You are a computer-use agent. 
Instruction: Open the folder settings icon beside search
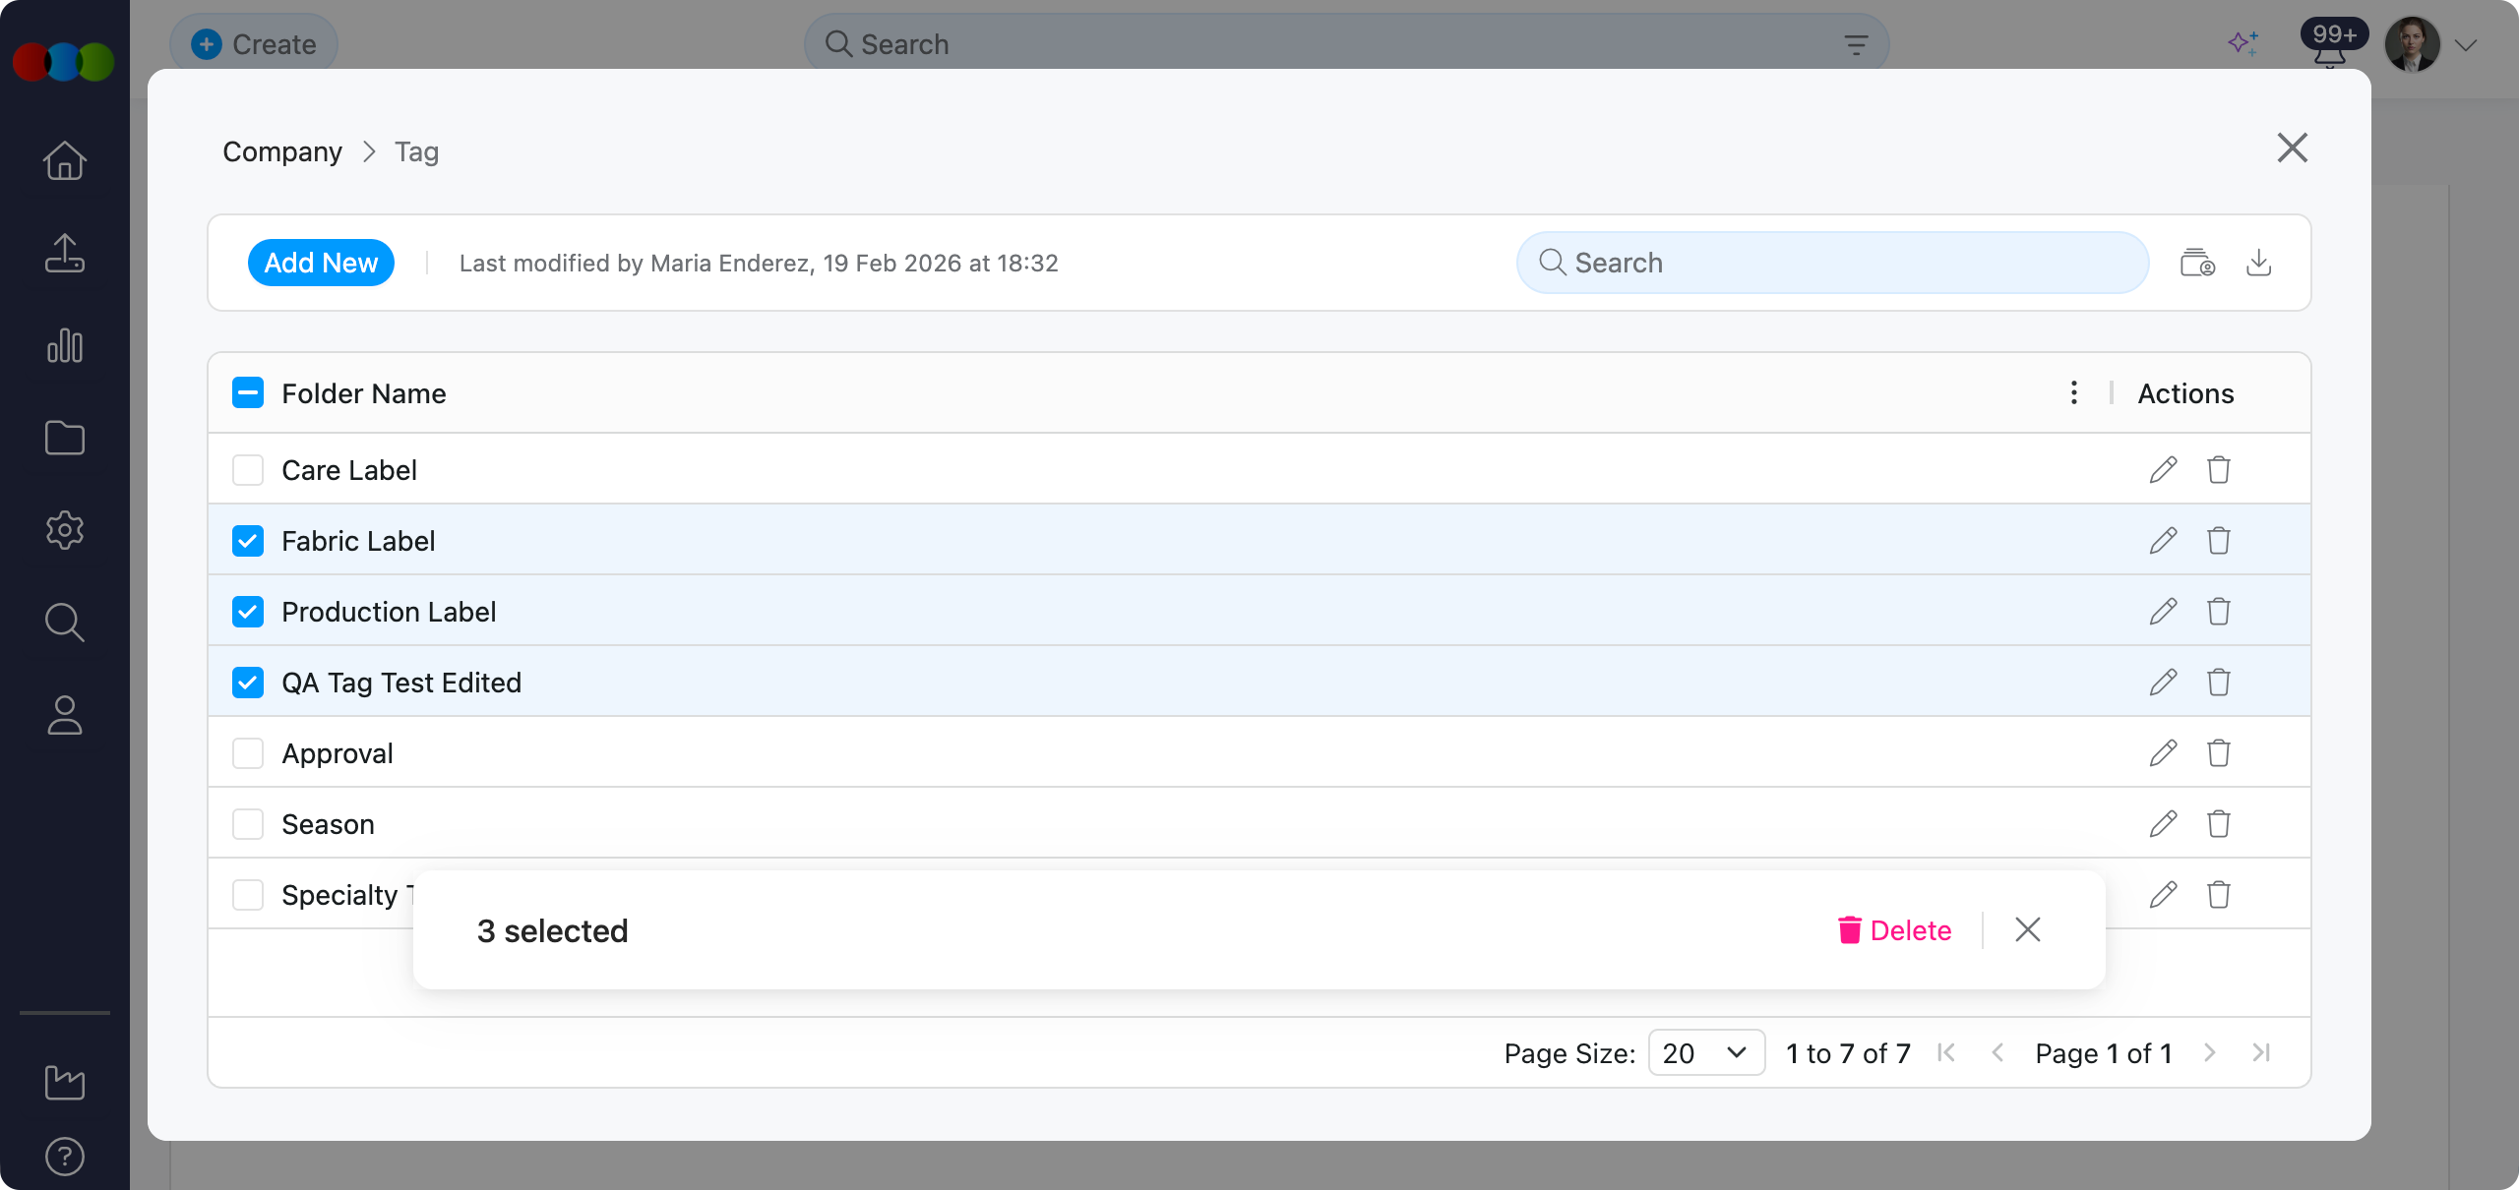pos(2196,263)
